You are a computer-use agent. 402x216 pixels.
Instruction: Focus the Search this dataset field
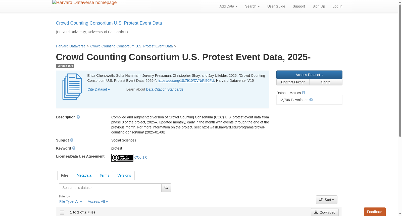(110, 188)
